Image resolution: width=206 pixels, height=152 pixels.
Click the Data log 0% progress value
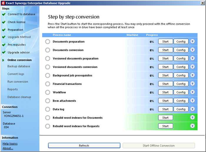pos(152,109)
